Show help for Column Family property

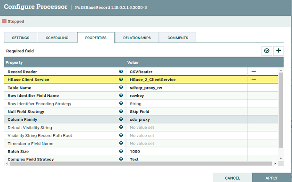coord(121,119)
